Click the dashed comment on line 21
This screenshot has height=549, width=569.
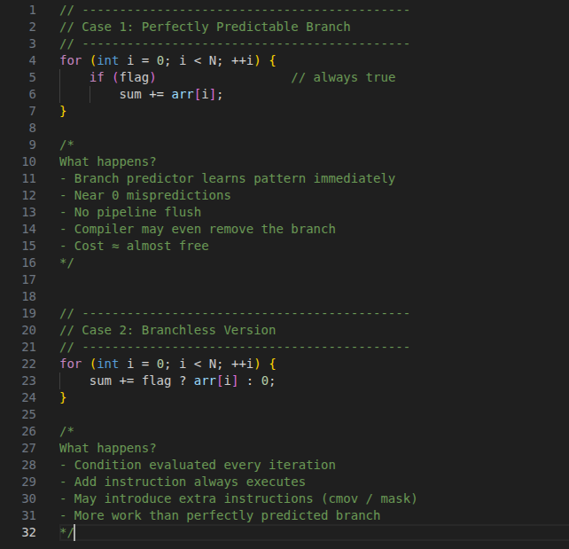click(x=235, y=347)
